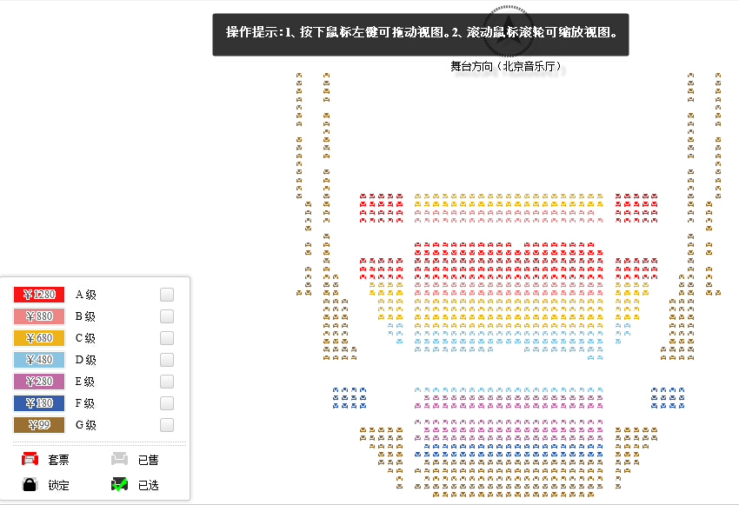Click the C级 label text
Viewport: 739px width, 505px height.
[x=85, y=338]
